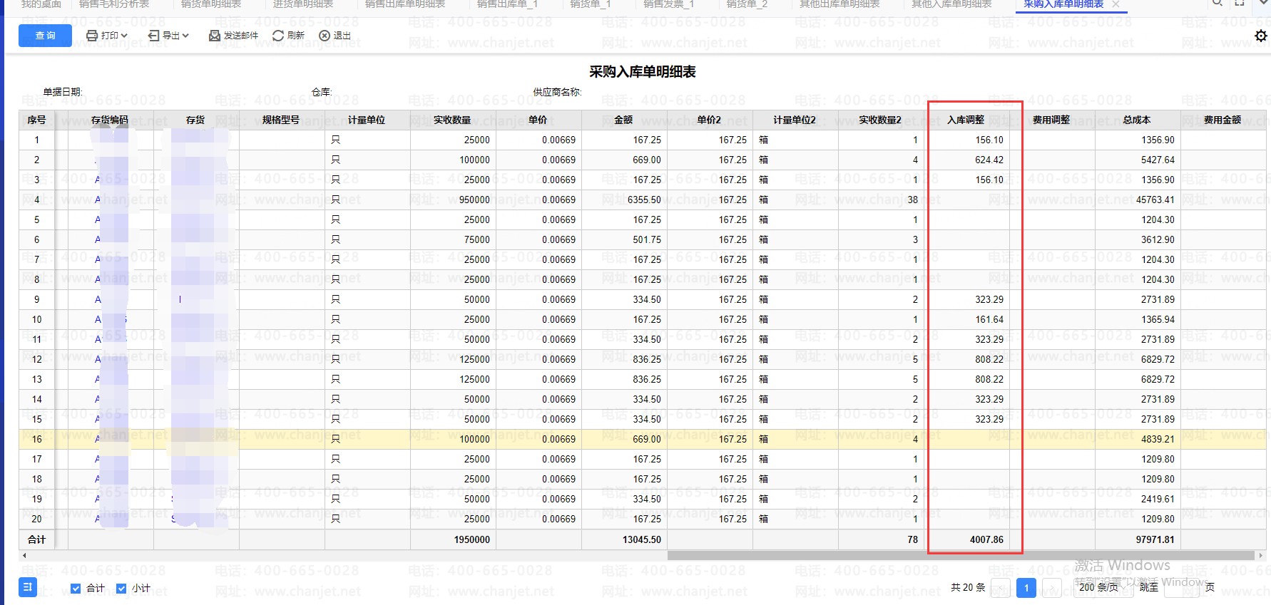
Task: Click the 单据日期 filter label
Action: point(63,92)
